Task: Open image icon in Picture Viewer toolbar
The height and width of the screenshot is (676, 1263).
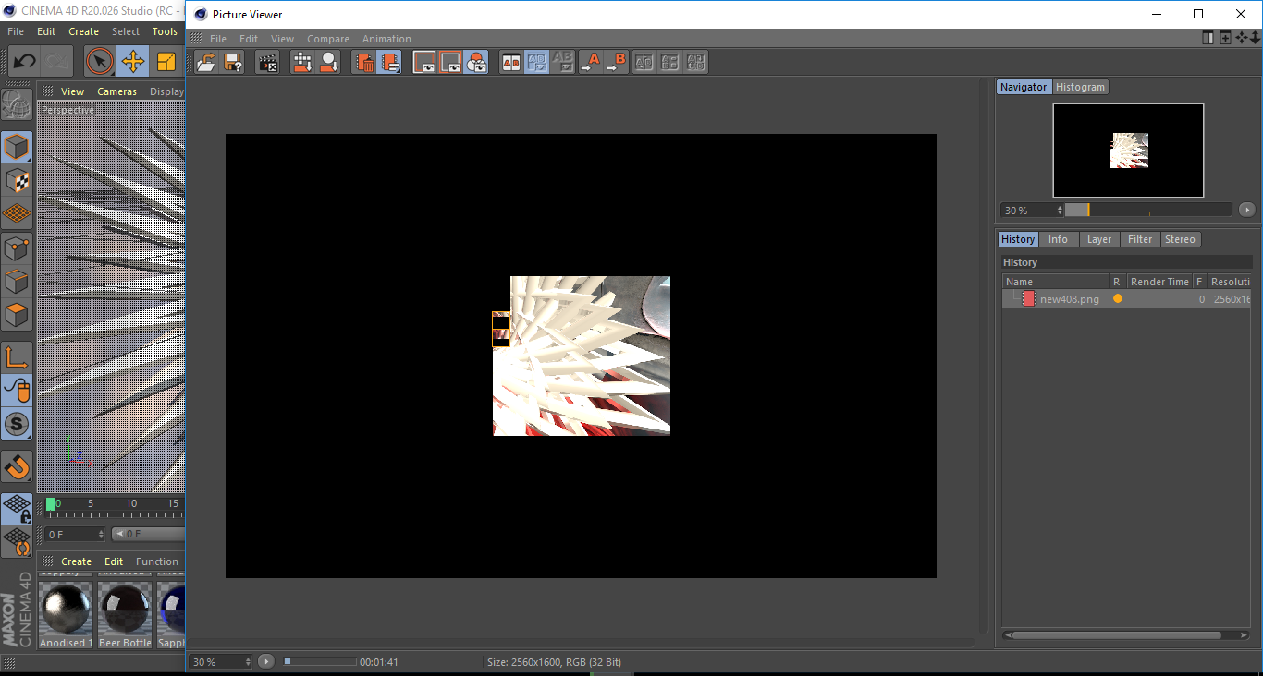Action: tap(207, 62)
